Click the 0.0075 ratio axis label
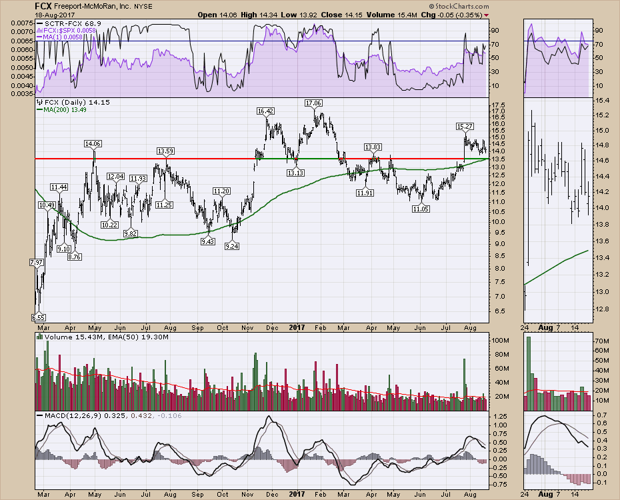Screen dimensions: 620x500 pyautogui.click(x=21, y=23)
